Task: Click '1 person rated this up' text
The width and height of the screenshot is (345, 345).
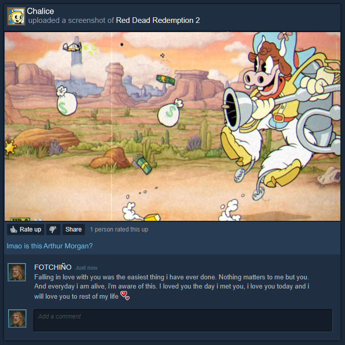Action: pyautogui.click(x=119, y=229)
